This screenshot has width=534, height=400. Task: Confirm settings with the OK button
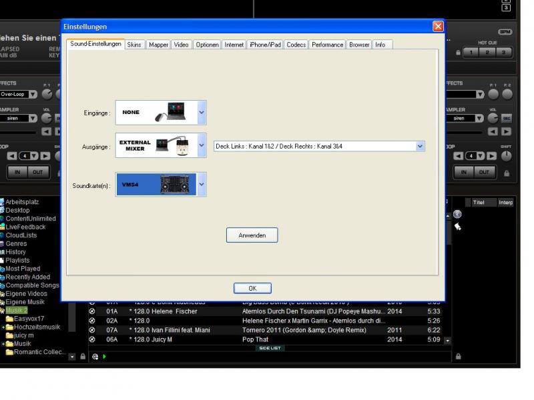(252, 289)
